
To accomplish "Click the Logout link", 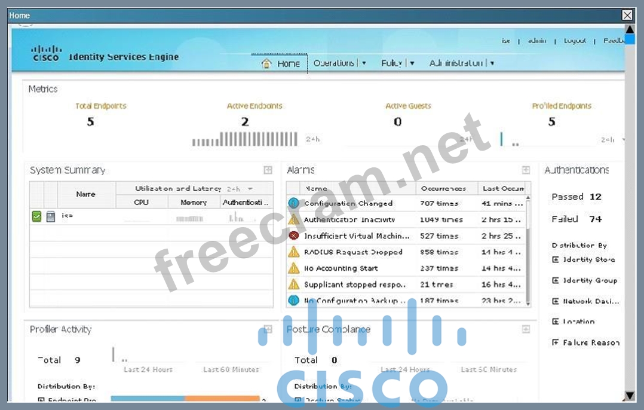I will click(x=575, y=41).
